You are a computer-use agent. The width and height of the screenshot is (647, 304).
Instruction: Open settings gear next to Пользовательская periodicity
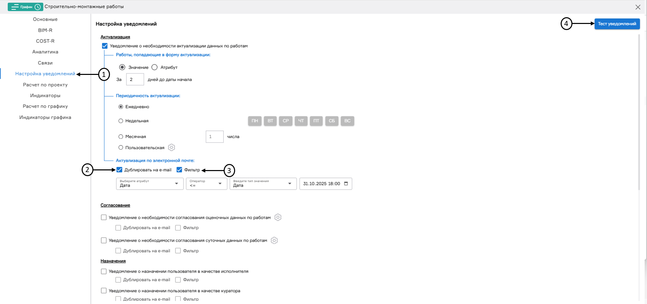point(171,147)
